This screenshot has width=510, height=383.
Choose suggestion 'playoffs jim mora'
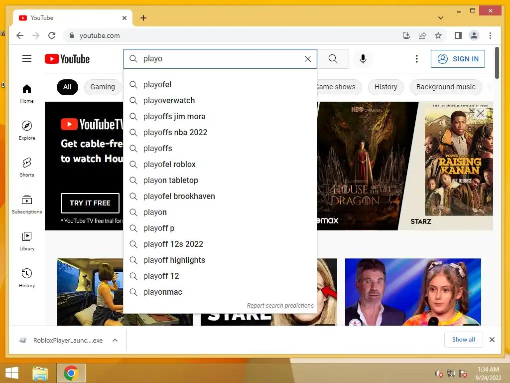click(220, 117)
